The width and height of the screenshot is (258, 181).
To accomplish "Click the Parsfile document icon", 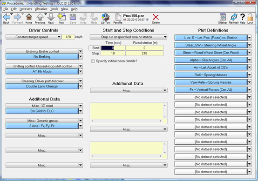I will (x=118, y=17).
